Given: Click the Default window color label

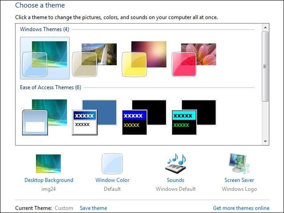Looking at the screenshot, I should click(112, 189).
